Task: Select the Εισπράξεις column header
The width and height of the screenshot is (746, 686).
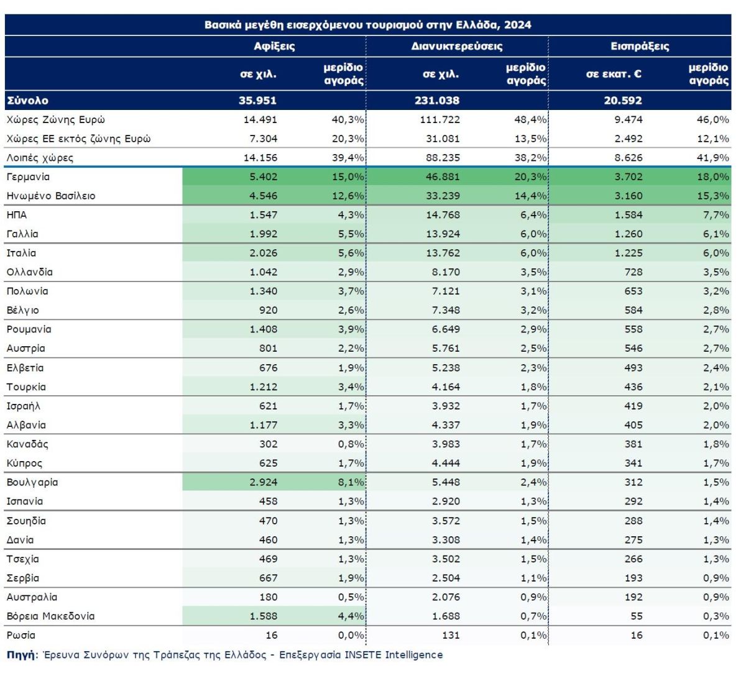Action: pos(640,47)
